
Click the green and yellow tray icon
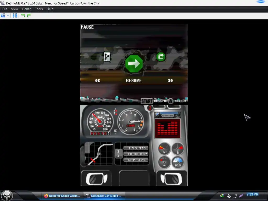(222, 196)
